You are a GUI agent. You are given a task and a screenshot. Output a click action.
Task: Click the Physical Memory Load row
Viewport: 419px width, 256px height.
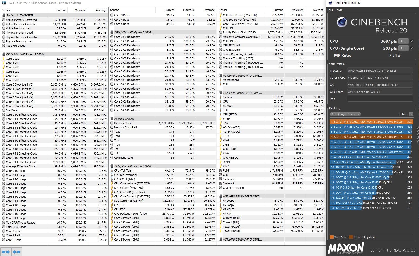[54, 41]
